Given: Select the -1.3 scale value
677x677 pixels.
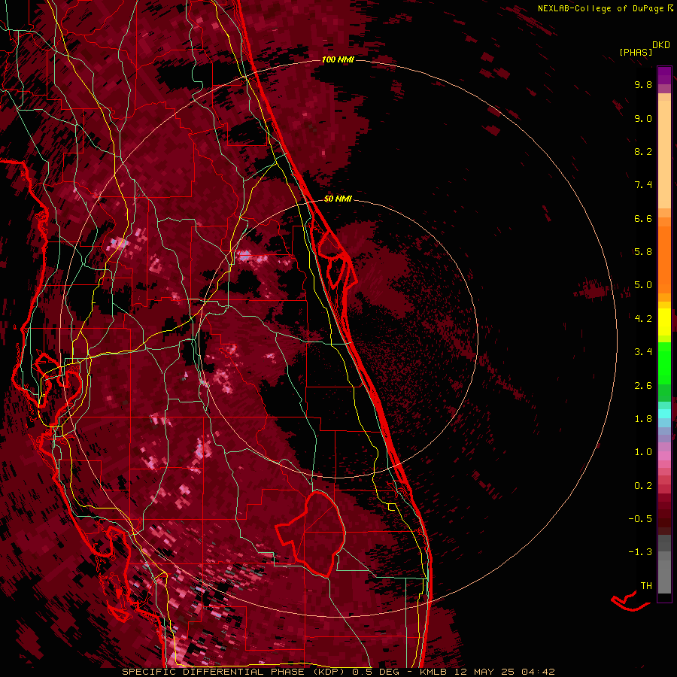Looking at the screenshot, I should [640, 552].
